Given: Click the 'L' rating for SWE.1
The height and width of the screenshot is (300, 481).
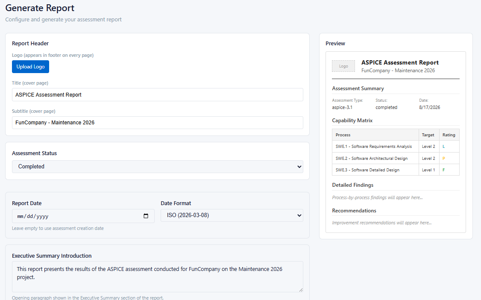Looking at the screenshot, I should pyautogui.click(x=443, y=147).
